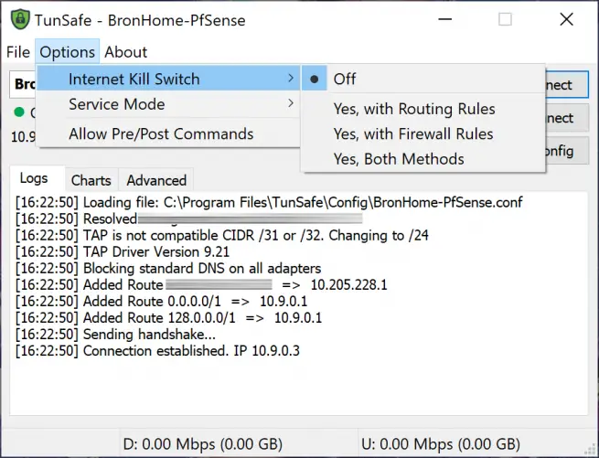Screen dimensions: 599x458
Task: Switch to the Charts tab
Action: (91, 180)
